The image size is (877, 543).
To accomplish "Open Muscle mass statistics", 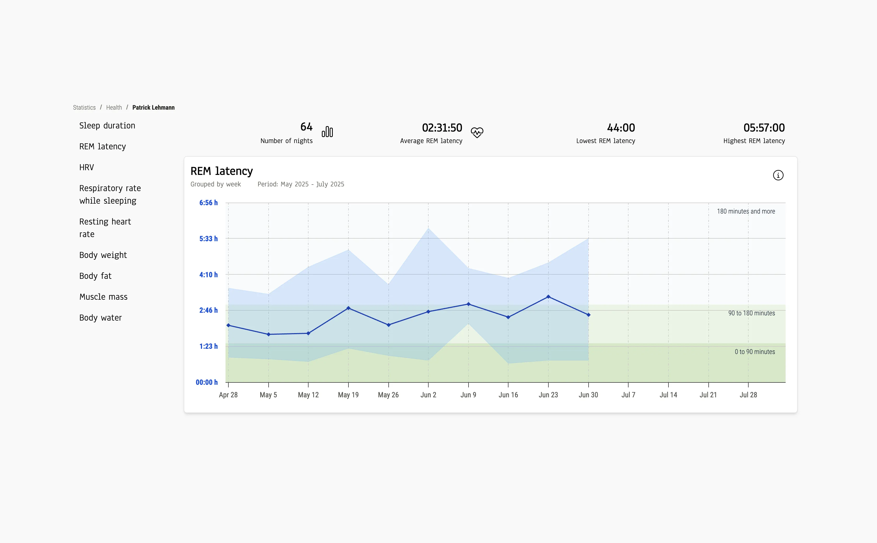I will [x=103, y=297].
